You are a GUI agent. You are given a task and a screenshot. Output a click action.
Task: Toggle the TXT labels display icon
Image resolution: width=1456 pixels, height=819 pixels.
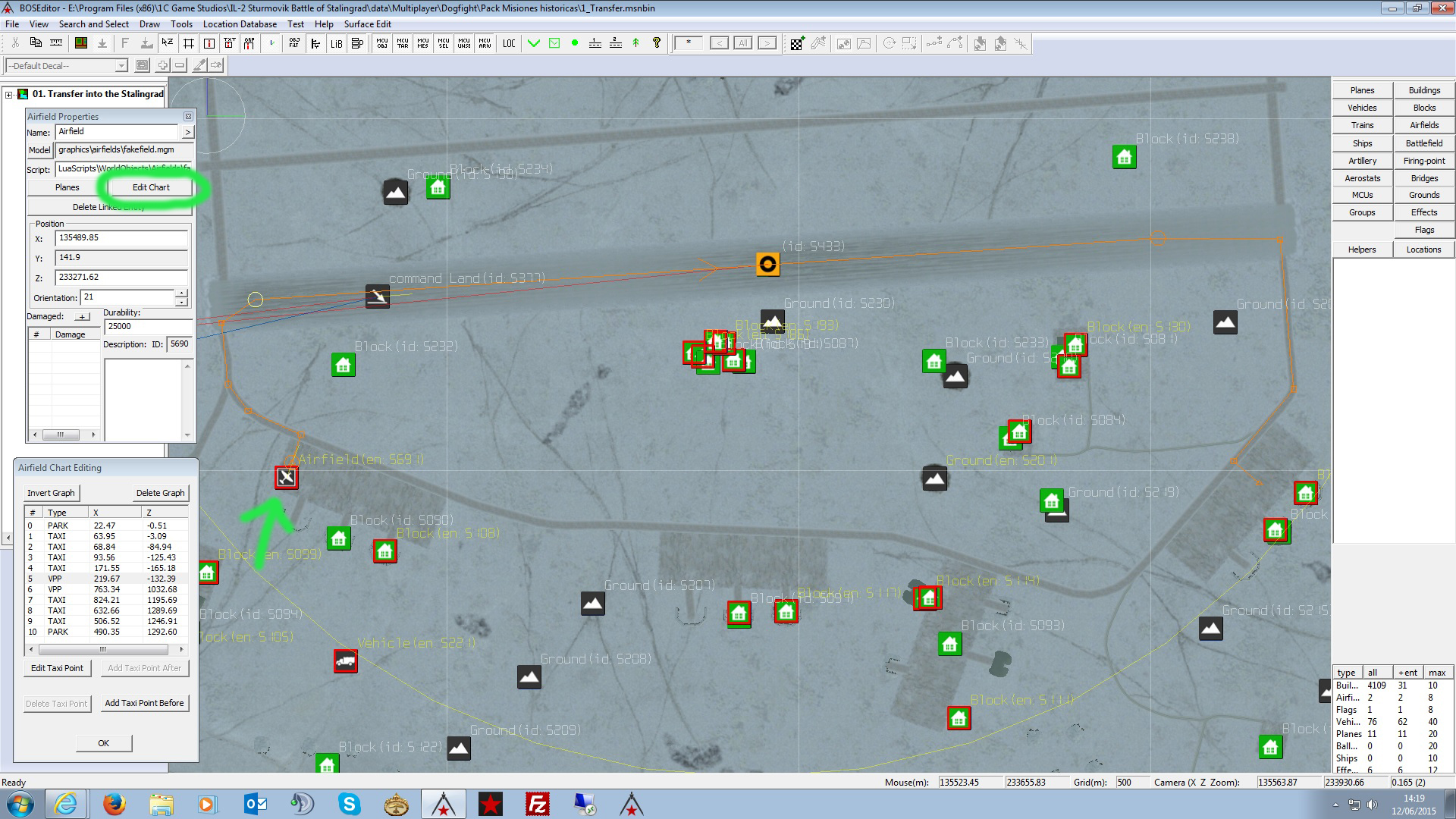229,43
